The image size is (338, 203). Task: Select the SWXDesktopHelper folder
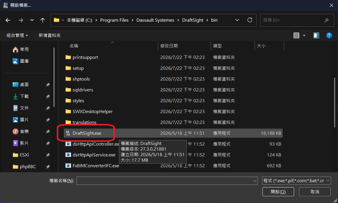tap(93, 111)
